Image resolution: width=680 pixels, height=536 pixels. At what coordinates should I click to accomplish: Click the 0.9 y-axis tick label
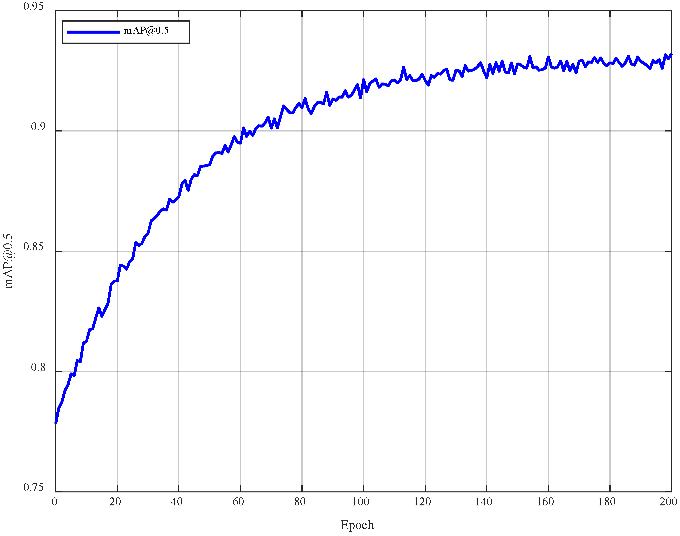pyautogui.click(x=38, y=127)
